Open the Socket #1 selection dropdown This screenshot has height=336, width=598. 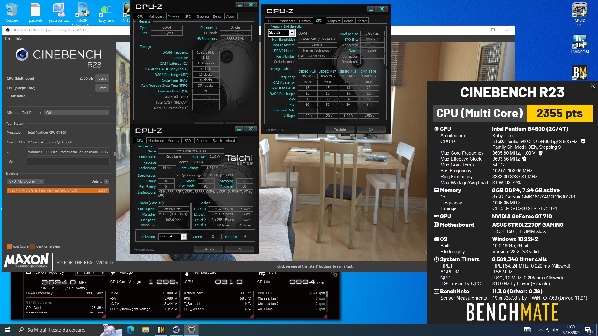pos(184,237)
